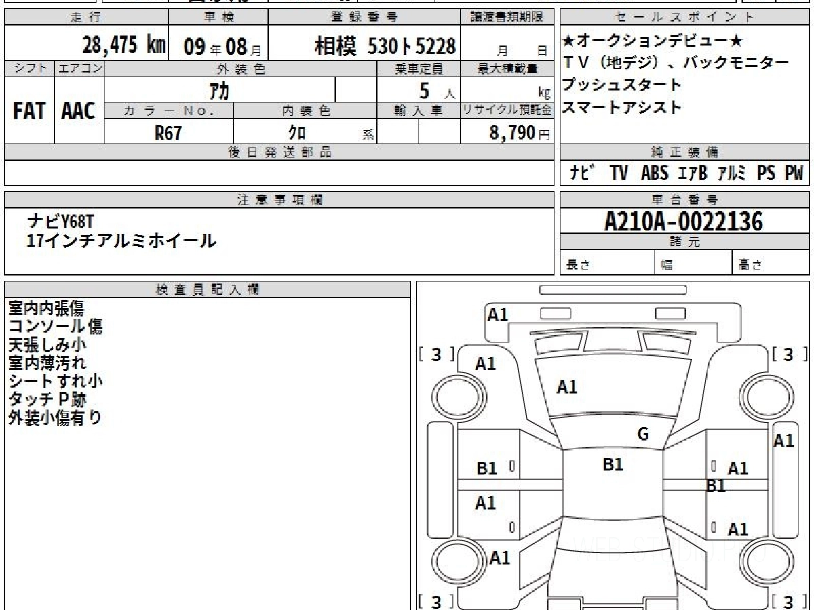
Task: Click the 登録番号 header
Action: click(x=365, y=18)
